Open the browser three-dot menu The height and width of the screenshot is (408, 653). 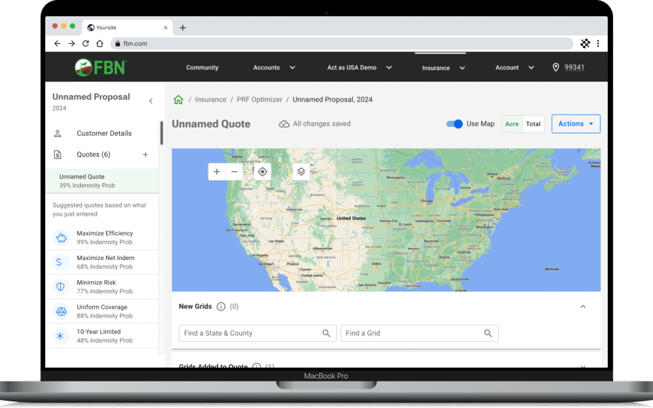point(598,44)
